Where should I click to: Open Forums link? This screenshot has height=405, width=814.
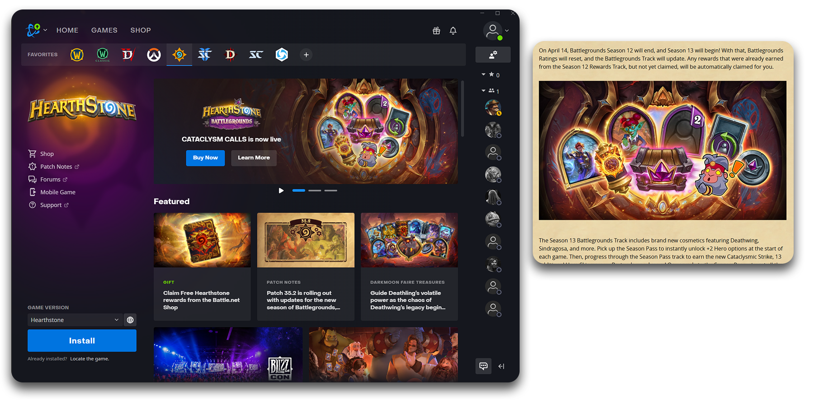click(48, 179)
